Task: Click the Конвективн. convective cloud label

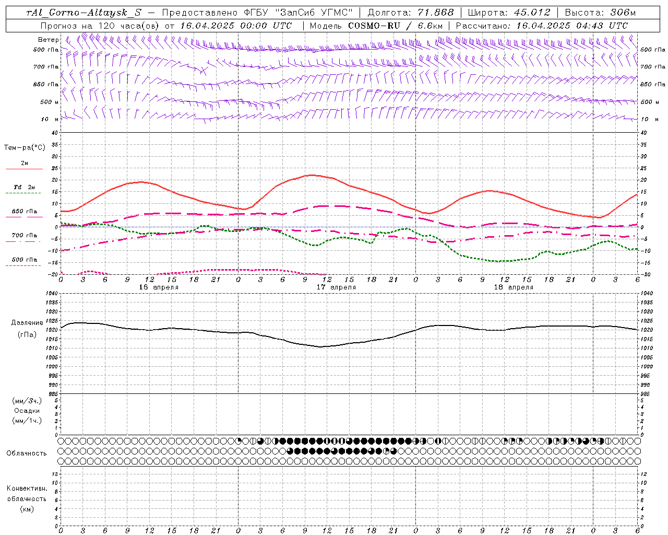Action: [x=27, y=489]
